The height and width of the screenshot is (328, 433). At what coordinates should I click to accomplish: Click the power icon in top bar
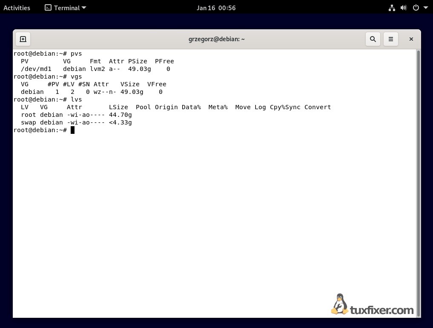tap(416, 8)
